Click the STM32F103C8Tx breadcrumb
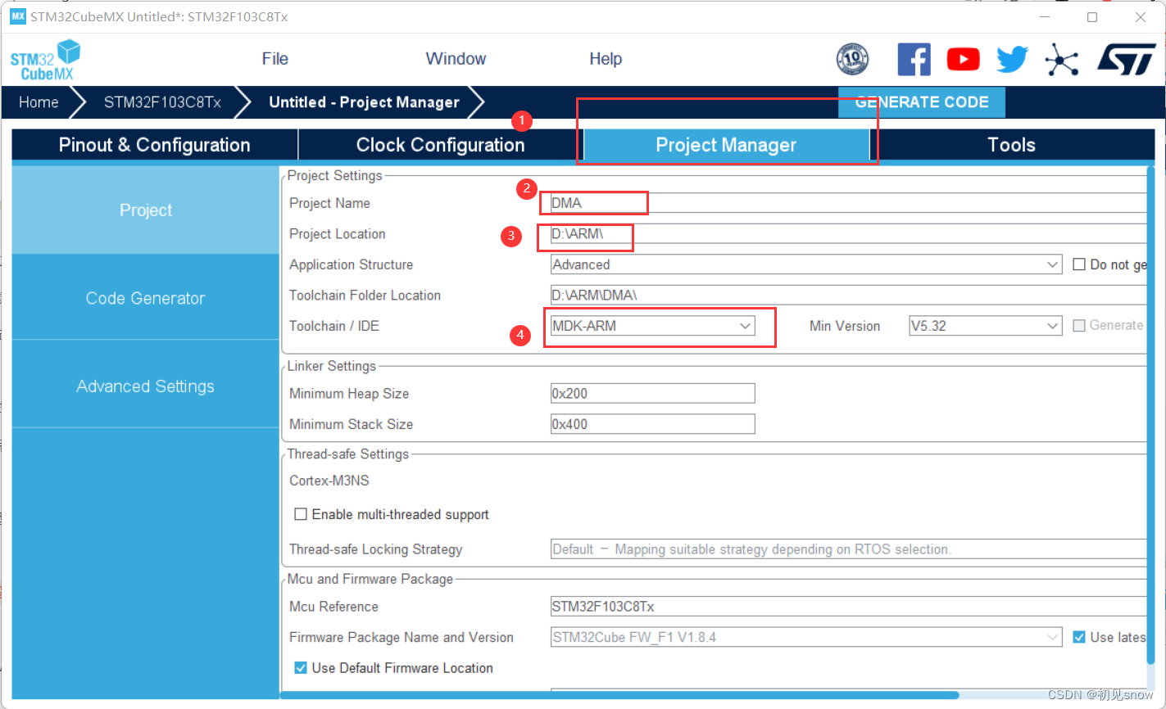 point(162,102)
